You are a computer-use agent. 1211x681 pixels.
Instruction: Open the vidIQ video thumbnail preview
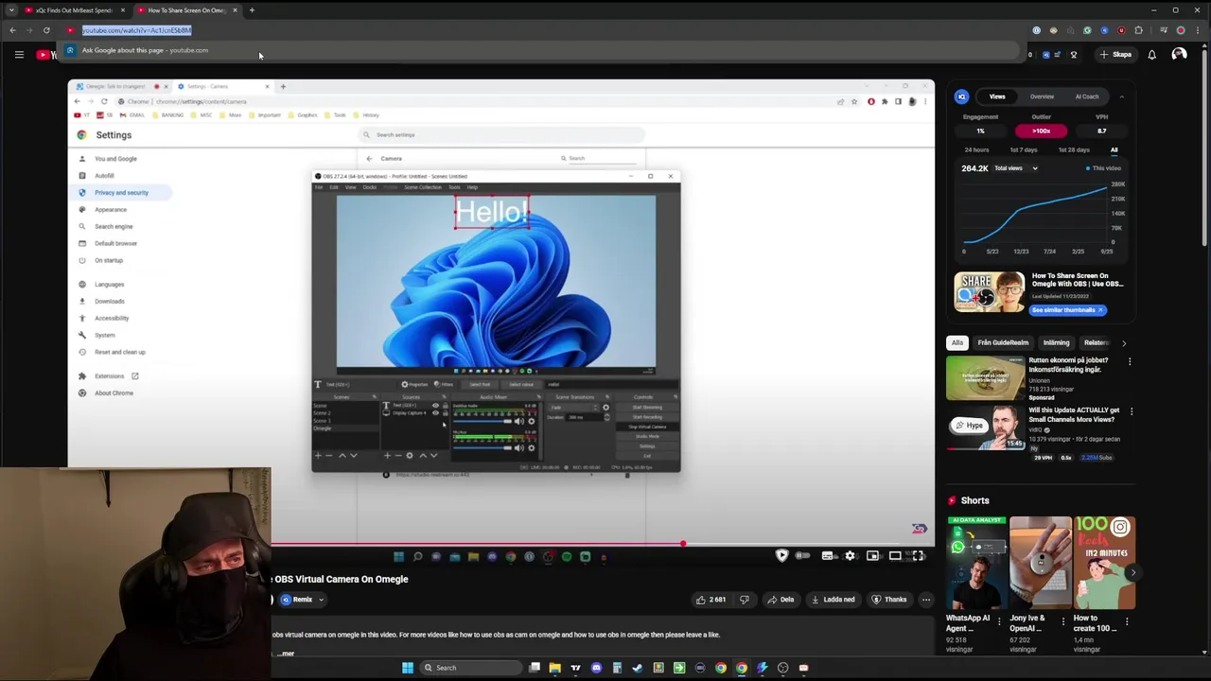point(989,292)
